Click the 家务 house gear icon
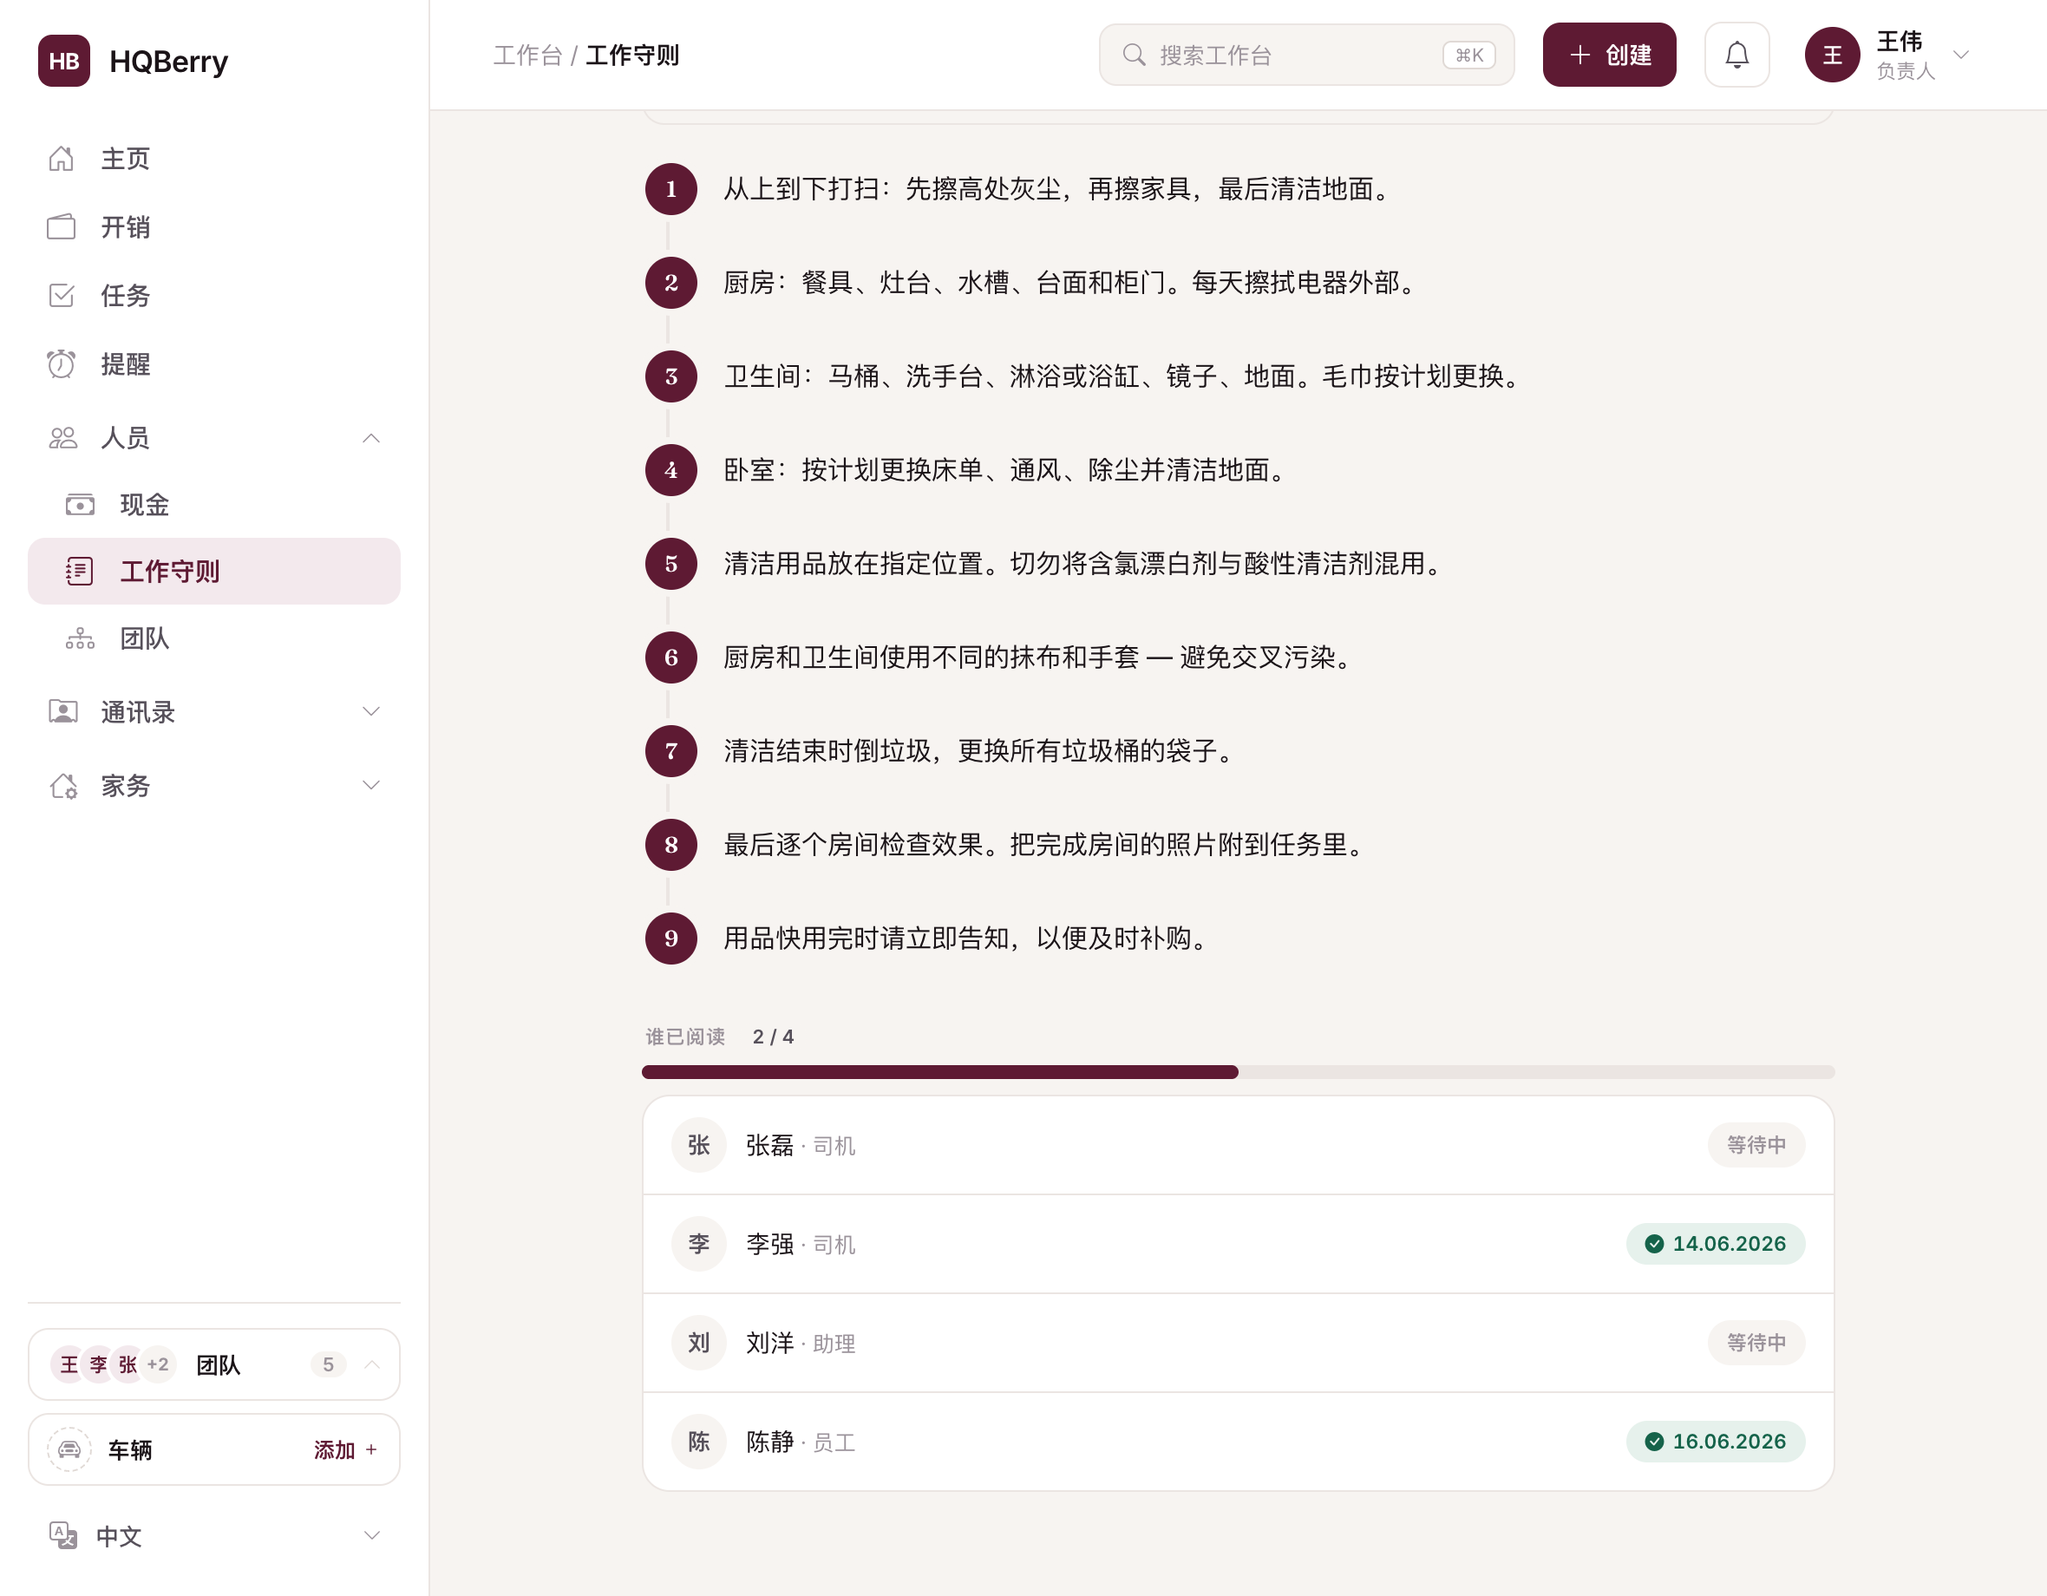The image size is (2047, 1596). tap(62, 785)
